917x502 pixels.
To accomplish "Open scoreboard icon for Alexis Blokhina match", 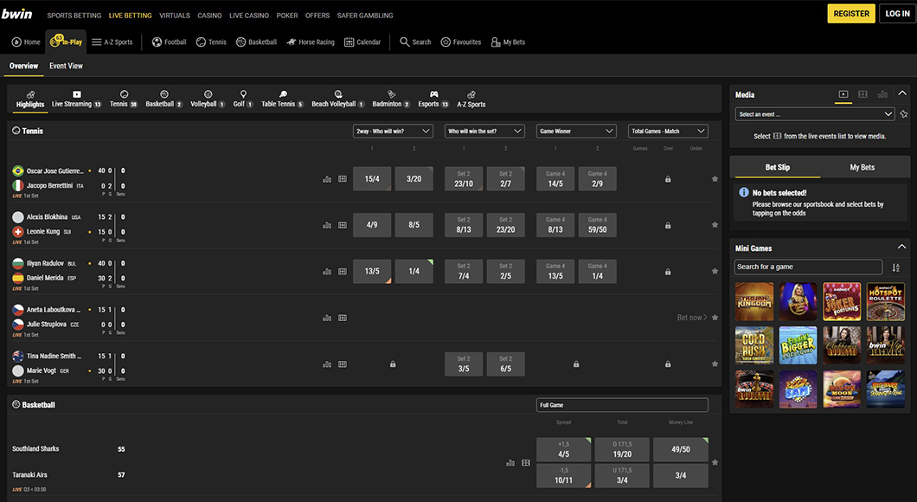I will tap(343, 225).
